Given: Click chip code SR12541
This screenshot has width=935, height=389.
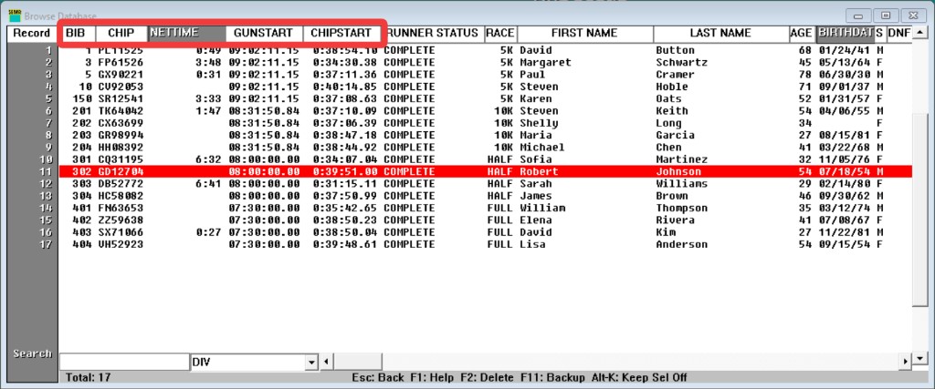Looking at the screenshot, I should pos(121,98).
